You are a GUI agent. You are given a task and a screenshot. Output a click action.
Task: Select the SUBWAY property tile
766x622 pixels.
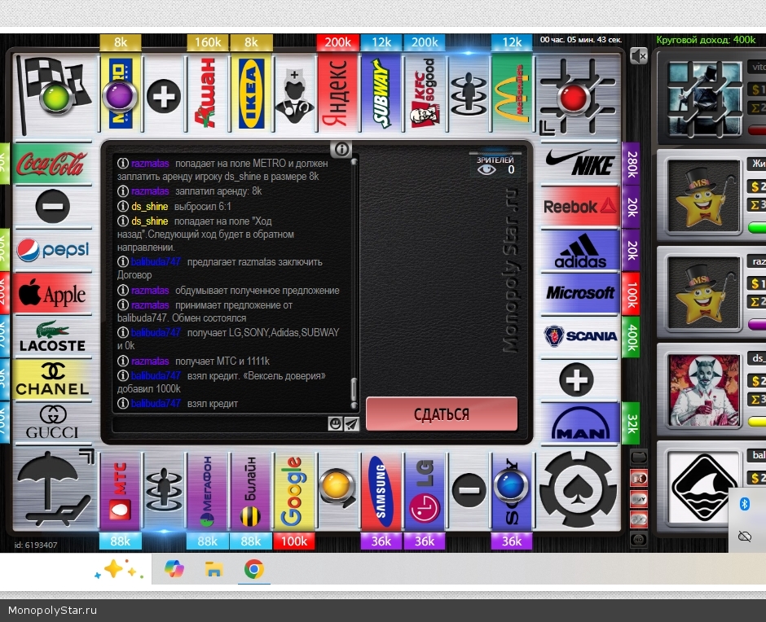[381, 94]
